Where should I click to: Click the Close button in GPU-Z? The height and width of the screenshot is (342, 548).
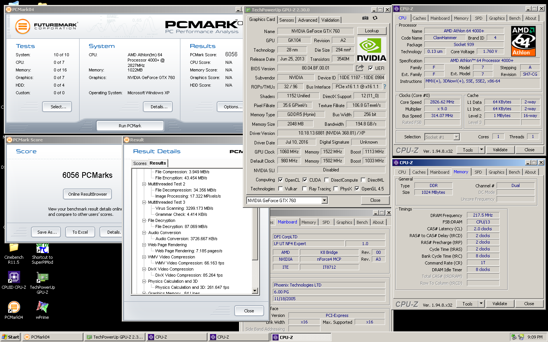coord(375,200)
